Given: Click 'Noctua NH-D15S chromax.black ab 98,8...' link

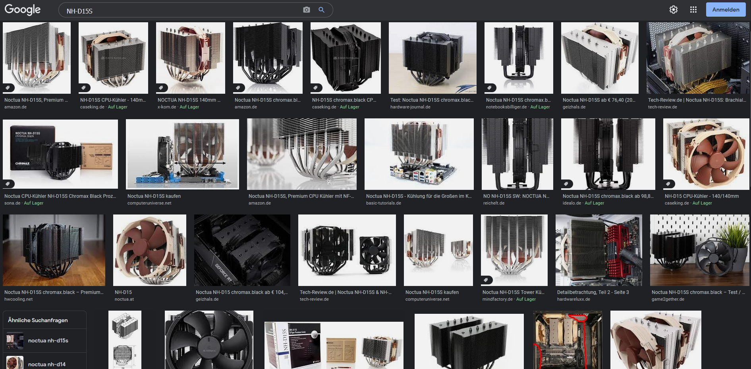Looking at the screenshot, I should (608, 196).
